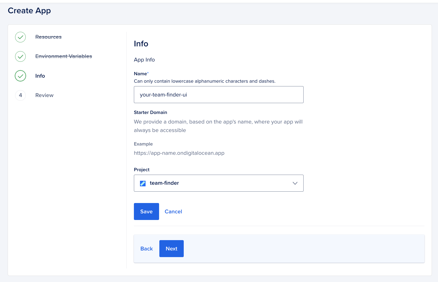
Task: Click the Resources step checkmark icon
Action: coord(20,37)
